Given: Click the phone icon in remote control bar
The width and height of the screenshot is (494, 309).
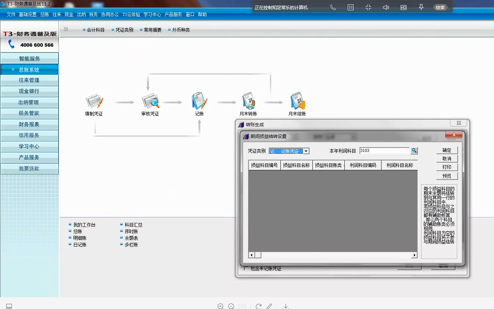Looking at the screenshot, I should (x=333, y=7).
